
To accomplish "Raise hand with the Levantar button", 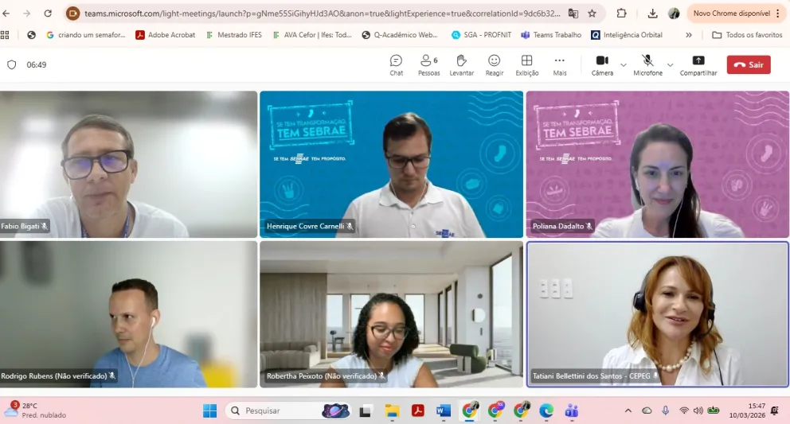I will point(461,64).
